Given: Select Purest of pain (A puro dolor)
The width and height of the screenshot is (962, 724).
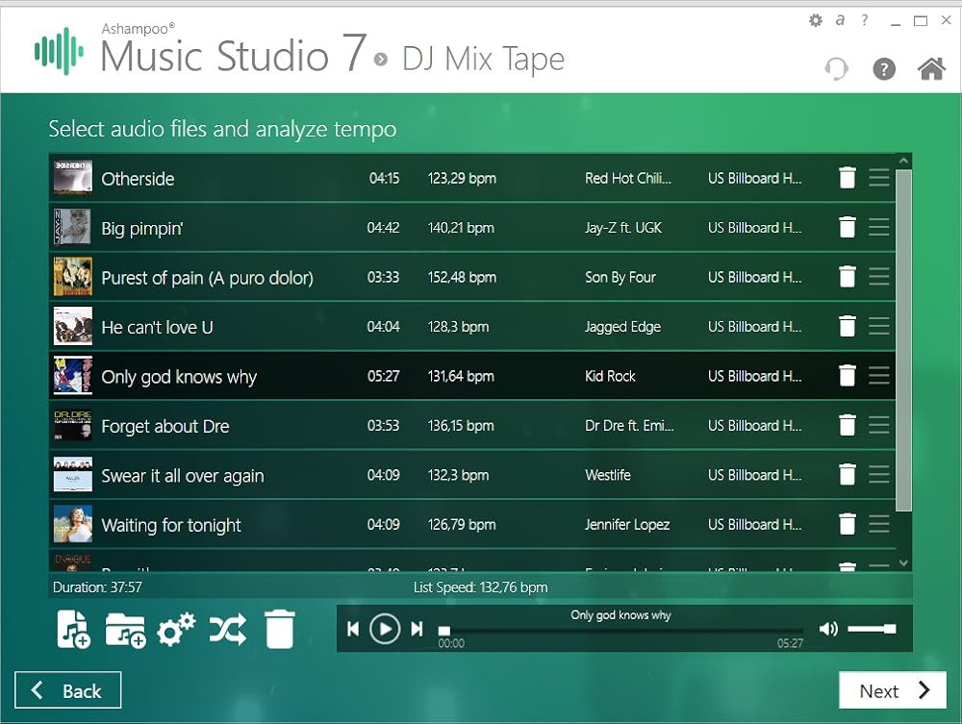Looking at the screenshot, I should (x=208, y=278).
